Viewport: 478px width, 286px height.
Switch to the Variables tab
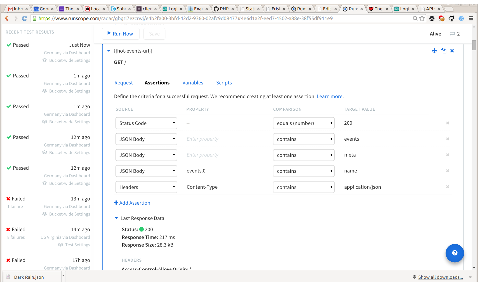click(193, 83)
